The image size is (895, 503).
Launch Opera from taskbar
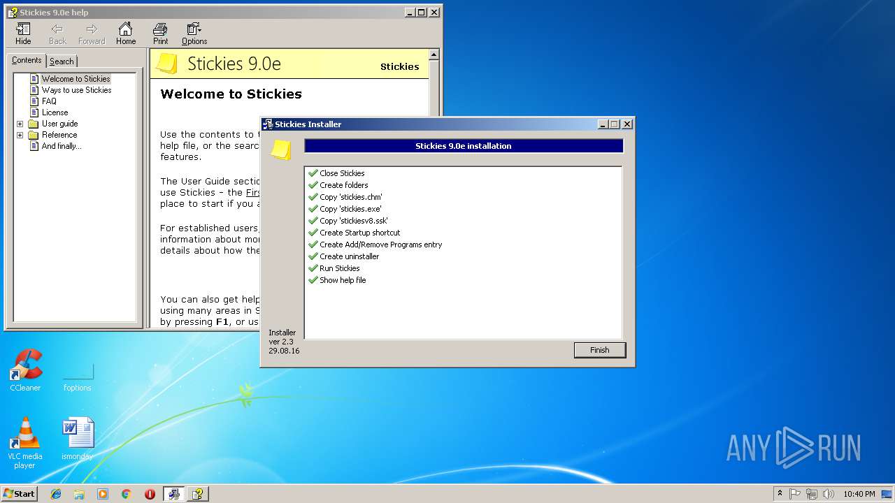(x=150, y=494)
